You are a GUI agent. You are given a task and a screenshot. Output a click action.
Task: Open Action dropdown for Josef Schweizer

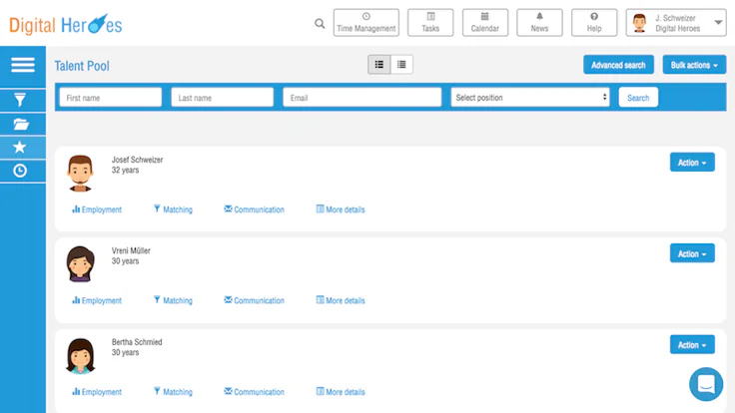692,163
